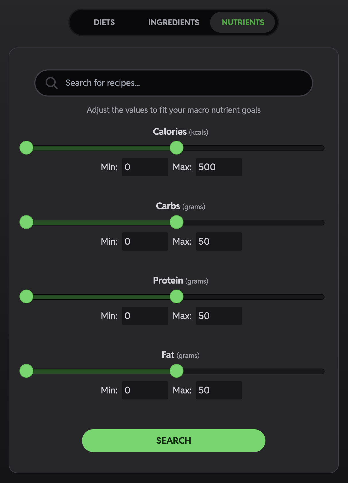Click the Calories minimum slider handle
The height and width of the screenshot is (483, 348).
(x=26, y=148)
